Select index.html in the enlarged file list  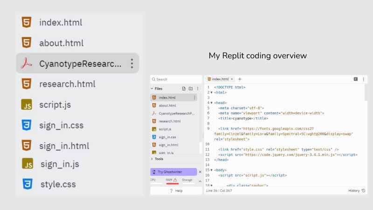pyautogui.click(x=61, y=22)
